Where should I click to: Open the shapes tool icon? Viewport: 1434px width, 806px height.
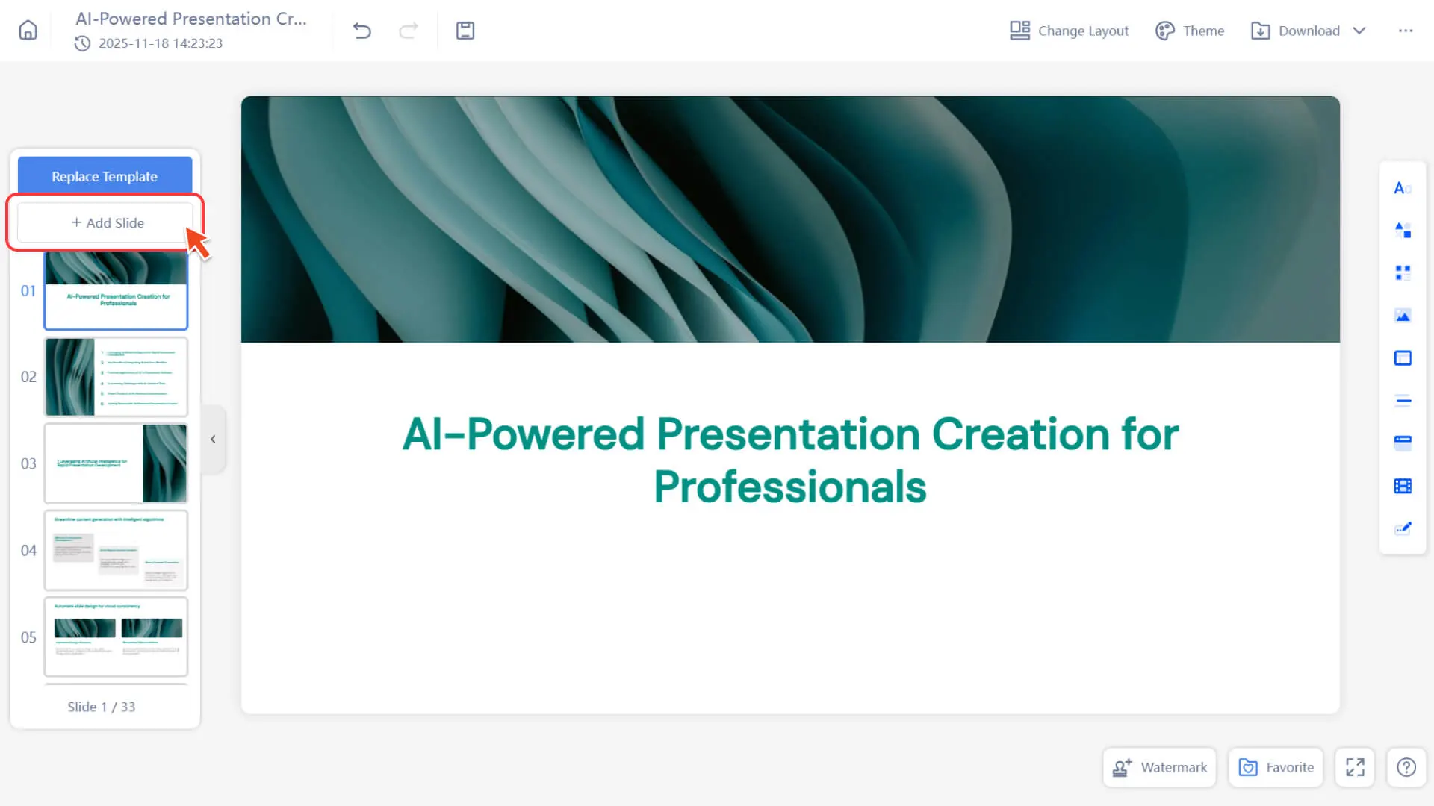tap(1403, 230)
